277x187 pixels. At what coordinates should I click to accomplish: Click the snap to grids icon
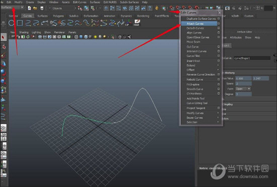click(172, 8)
